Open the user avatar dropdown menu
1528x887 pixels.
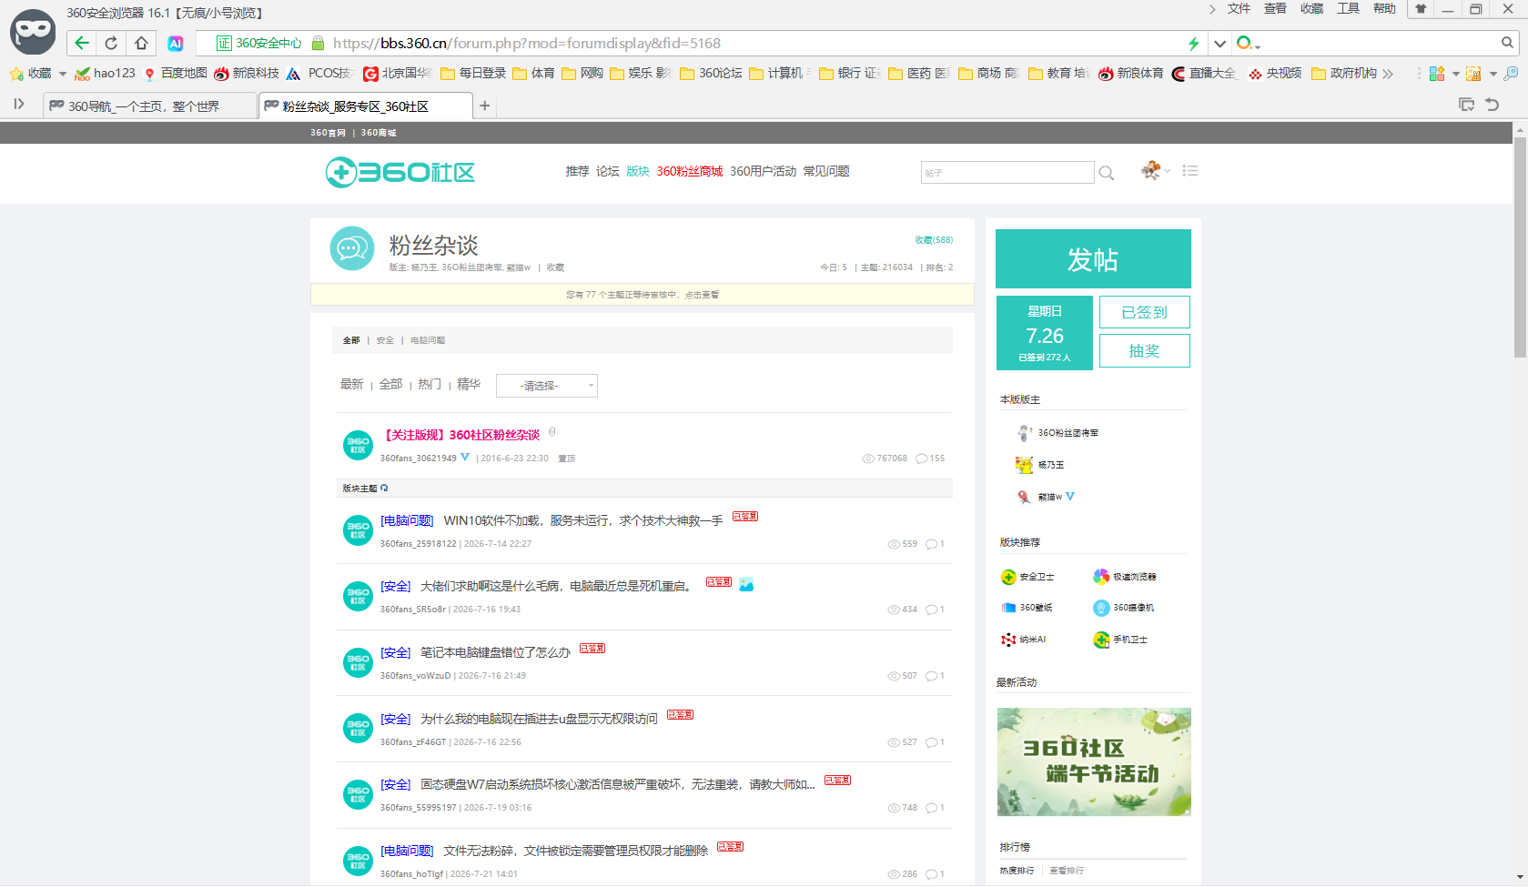pos(1155,170)
